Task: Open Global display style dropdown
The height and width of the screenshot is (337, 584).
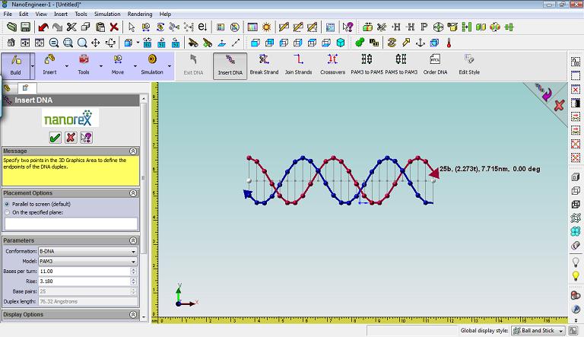Action: tap(537, 331)
